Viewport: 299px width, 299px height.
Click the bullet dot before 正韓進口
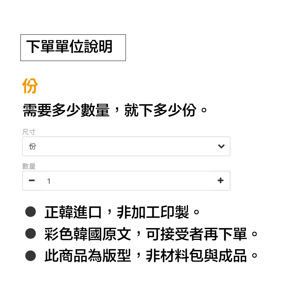30,212
